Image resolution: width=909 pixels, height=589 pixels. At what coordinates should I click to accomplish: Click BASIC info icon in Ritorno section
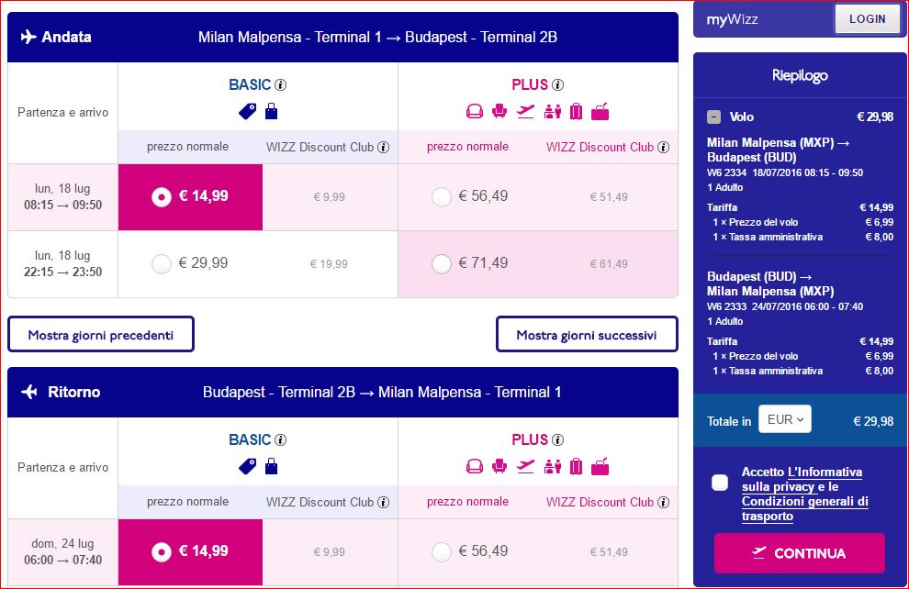(x=281, y=440)
